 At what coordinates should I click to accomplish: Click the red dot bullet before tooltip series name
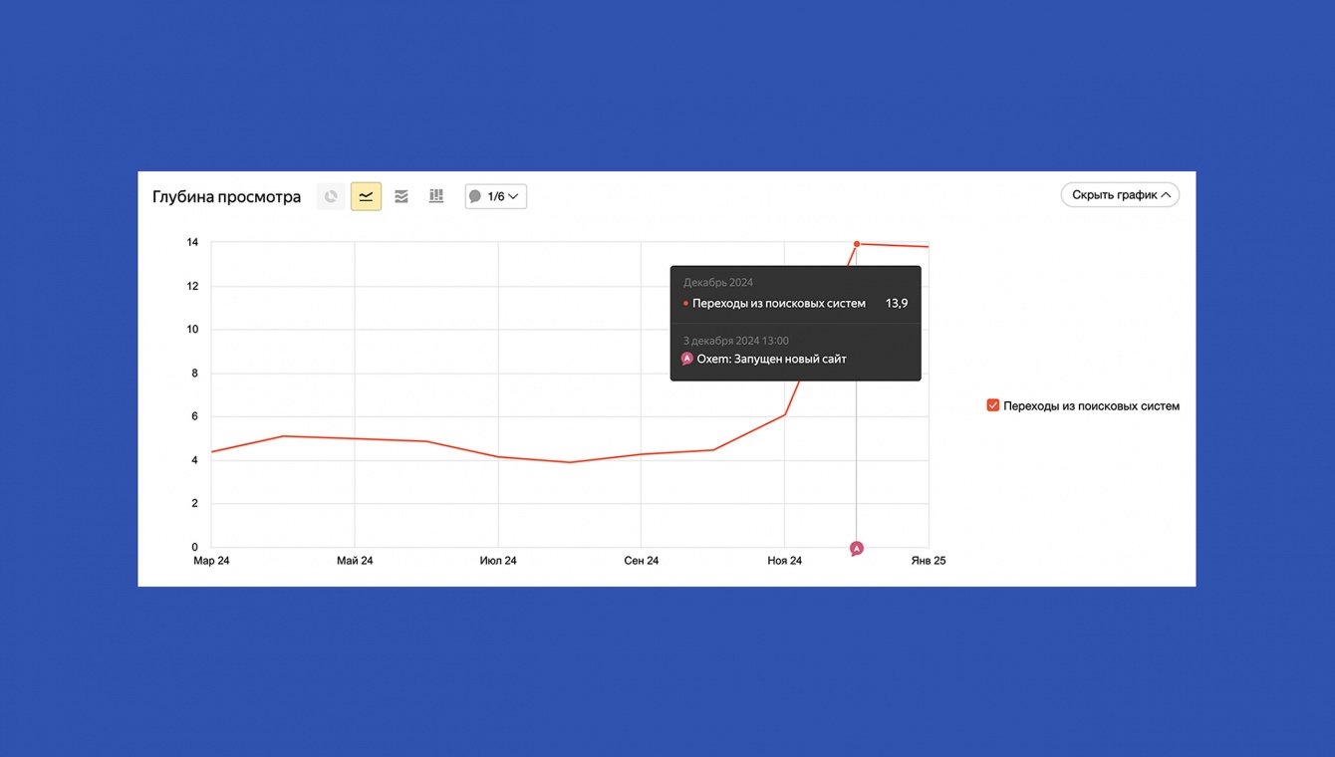[x=685, y=304]
